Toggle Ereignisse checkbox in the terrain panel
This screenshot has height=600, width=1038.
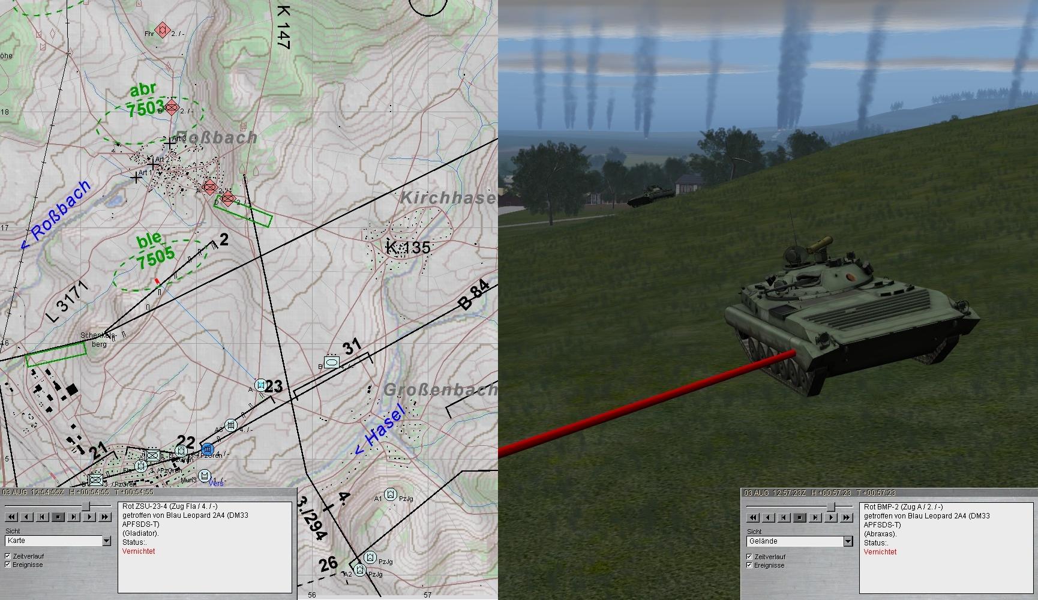749,565
